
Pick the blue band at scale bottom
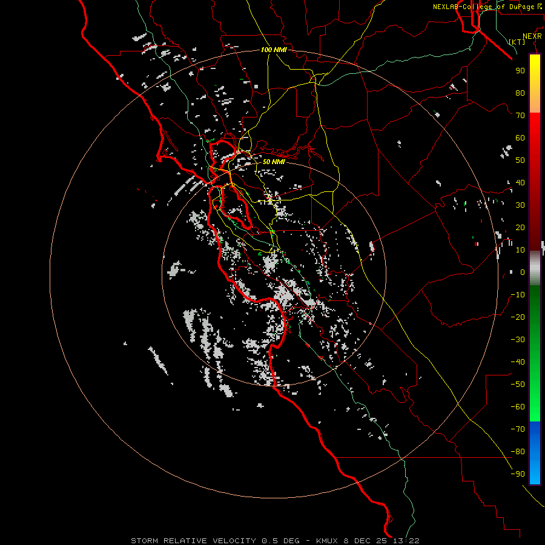pyautogui.click(x=535, y=452)
